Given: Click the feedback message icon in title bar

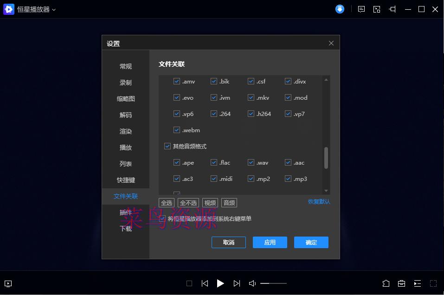Looking at the screenshot, I should pyautogui.click(x=361, y=9).
